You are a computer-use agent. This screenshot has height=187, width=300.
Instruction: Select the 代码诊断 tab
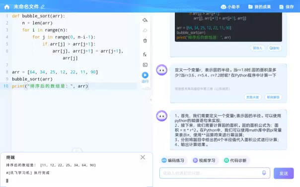coord(235,160)
